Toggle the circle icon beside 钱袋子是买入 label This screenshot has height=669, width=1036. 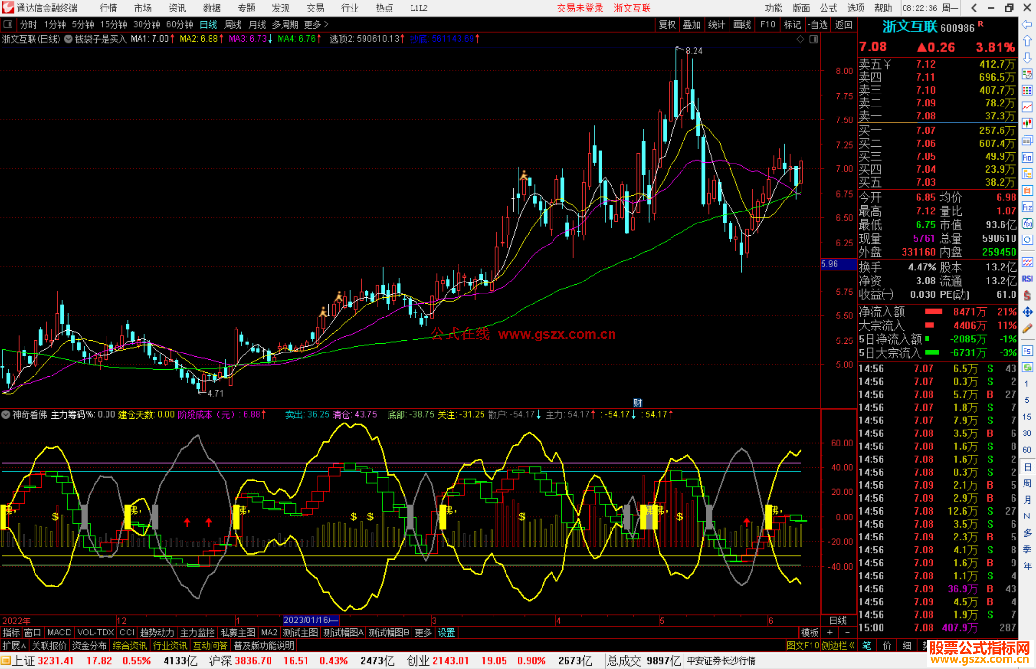pyautogui.click(x=69, y=39)
